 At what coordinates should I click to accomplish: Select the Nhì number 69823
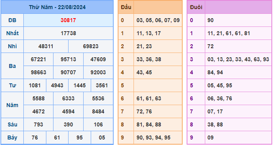[x=91, y=46]
